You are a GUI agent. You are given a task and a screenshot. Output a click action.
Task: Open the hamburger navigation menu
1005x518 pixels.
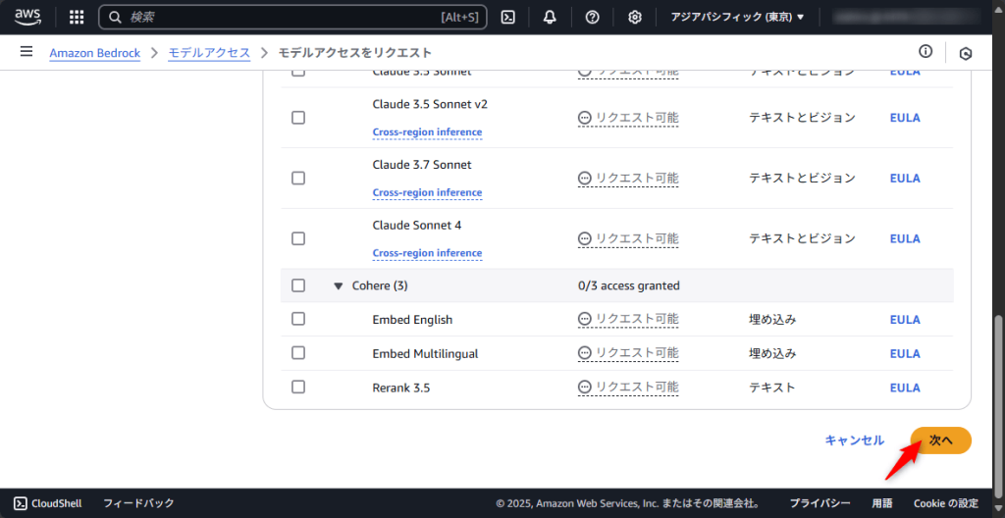pos(26,51)
